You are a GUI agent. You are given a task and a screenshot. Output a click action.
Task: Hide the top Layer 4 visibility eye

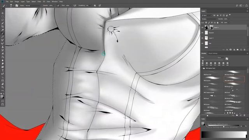pyautogui.click(x=202, y=28)
